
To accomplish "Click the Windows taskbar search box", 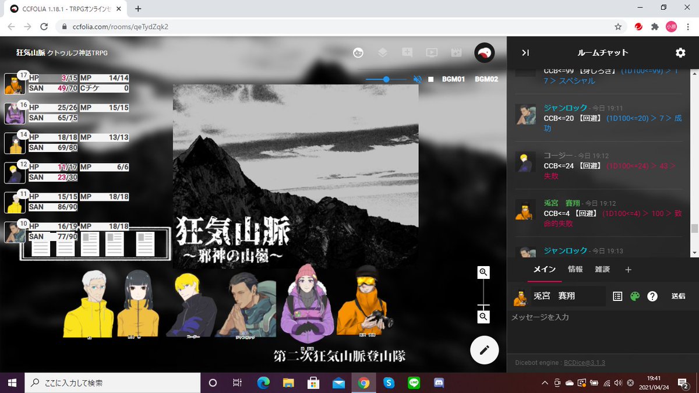I will [x=111, y=383].
